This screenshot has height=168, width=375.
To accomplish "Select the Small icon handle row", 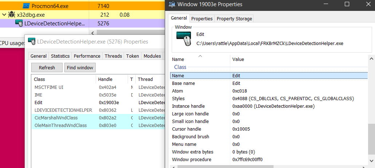I will (269, 122).
